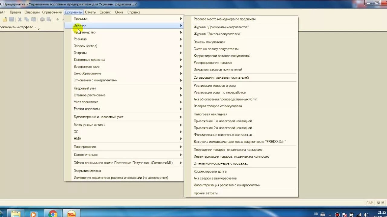Open Журнал "Заказы покупателей"
387x217 pixels.
click(x=241, y=34)
